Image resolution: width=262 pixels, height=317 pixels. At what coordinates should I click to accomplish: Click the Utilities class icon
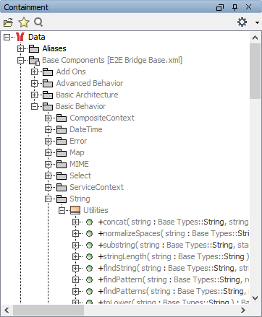pyautogui.click(x=75, y=210)
